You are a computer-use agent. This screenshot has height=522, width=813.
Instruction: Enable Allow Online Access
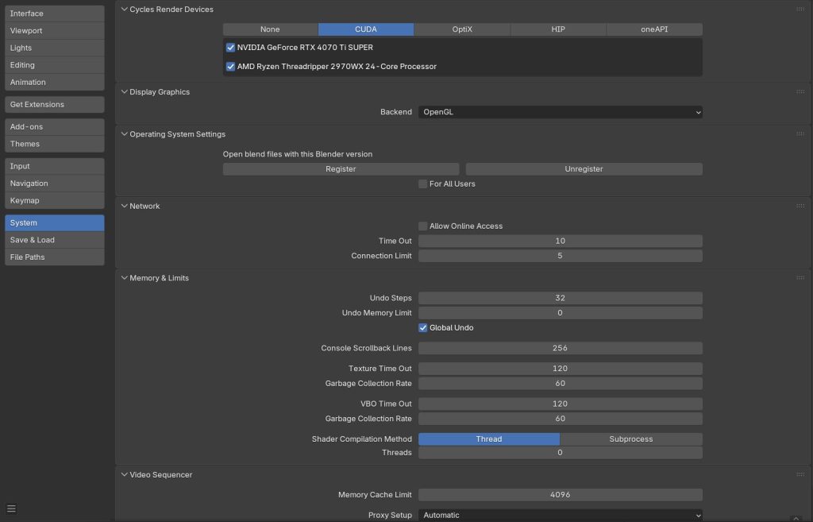pyautogui.click(x=423, y=226)
